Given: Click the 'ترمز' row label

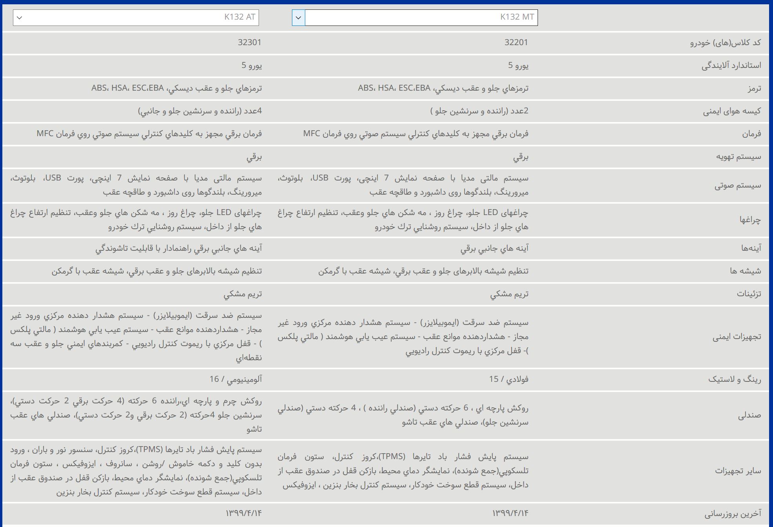Looking at the screenshot, I should [x=754, y=88].
